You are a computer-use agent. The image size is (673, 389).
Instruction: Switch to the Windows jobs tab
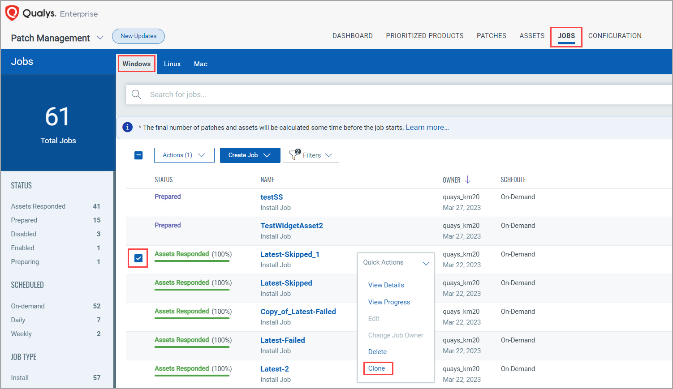pos(137,64)
